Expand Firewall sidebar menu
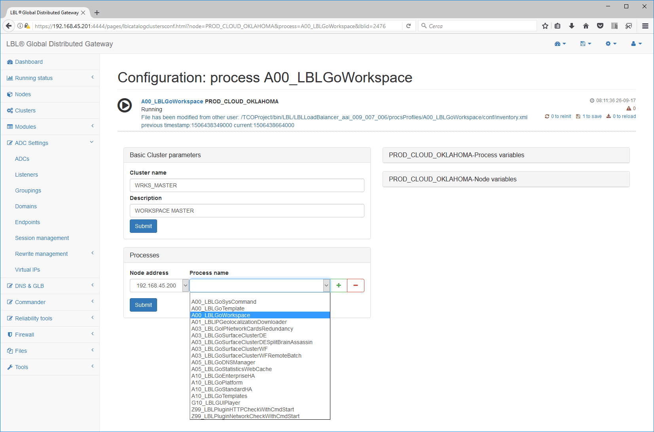This screenshot has width=654, height=432. coord(50,335)
